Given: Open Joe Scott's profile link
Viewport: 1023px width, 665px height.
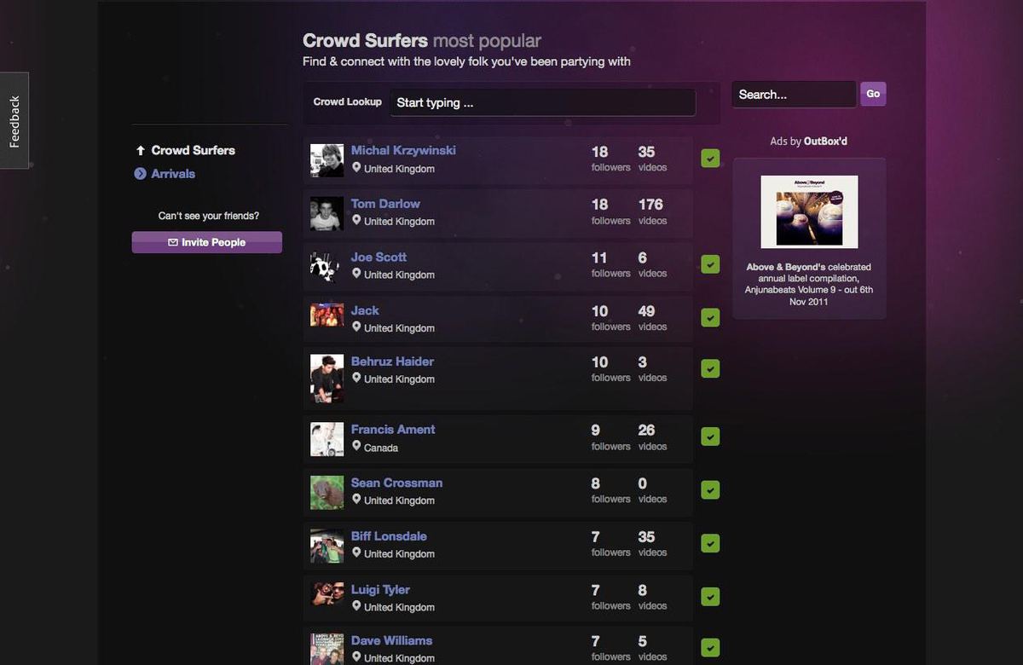Looking at the screenshot, I should 379,257.
